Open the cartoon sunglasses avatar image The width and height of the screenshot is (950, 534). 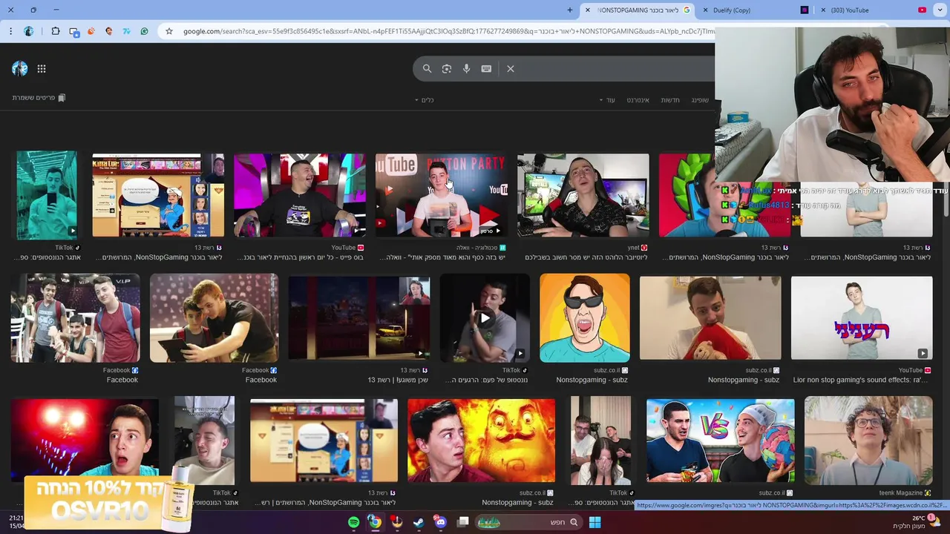[585, 318]
